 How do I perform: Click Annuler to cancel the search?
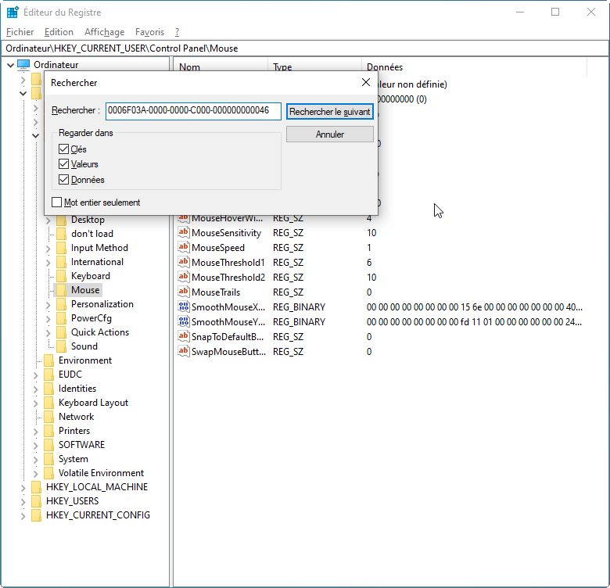tap(329, 134)
